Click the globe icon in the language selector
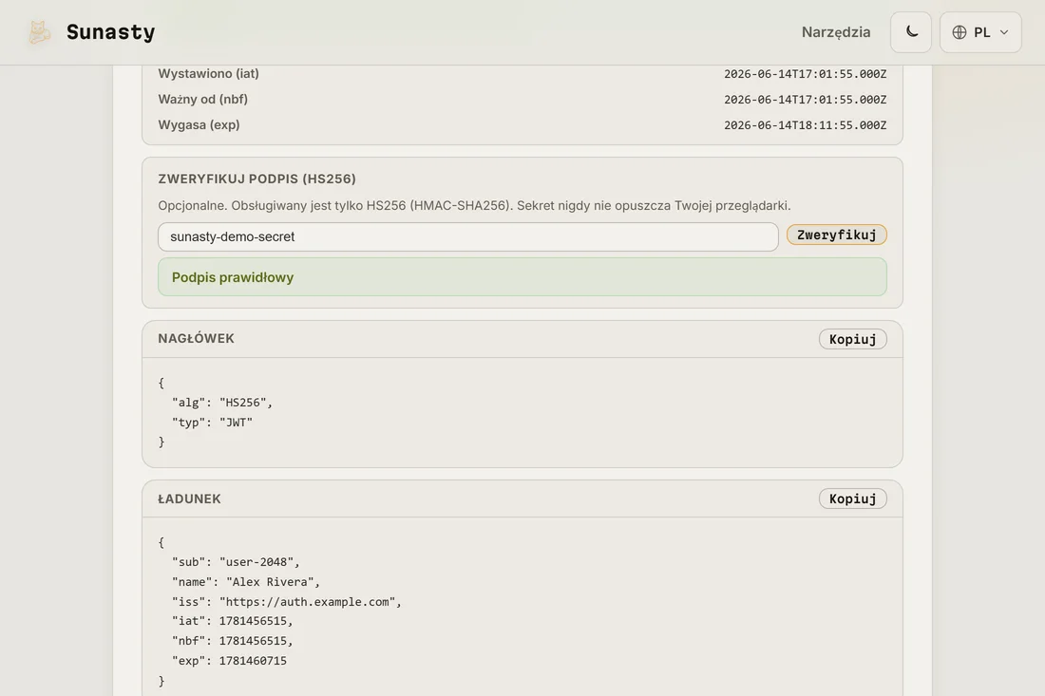 959,32
